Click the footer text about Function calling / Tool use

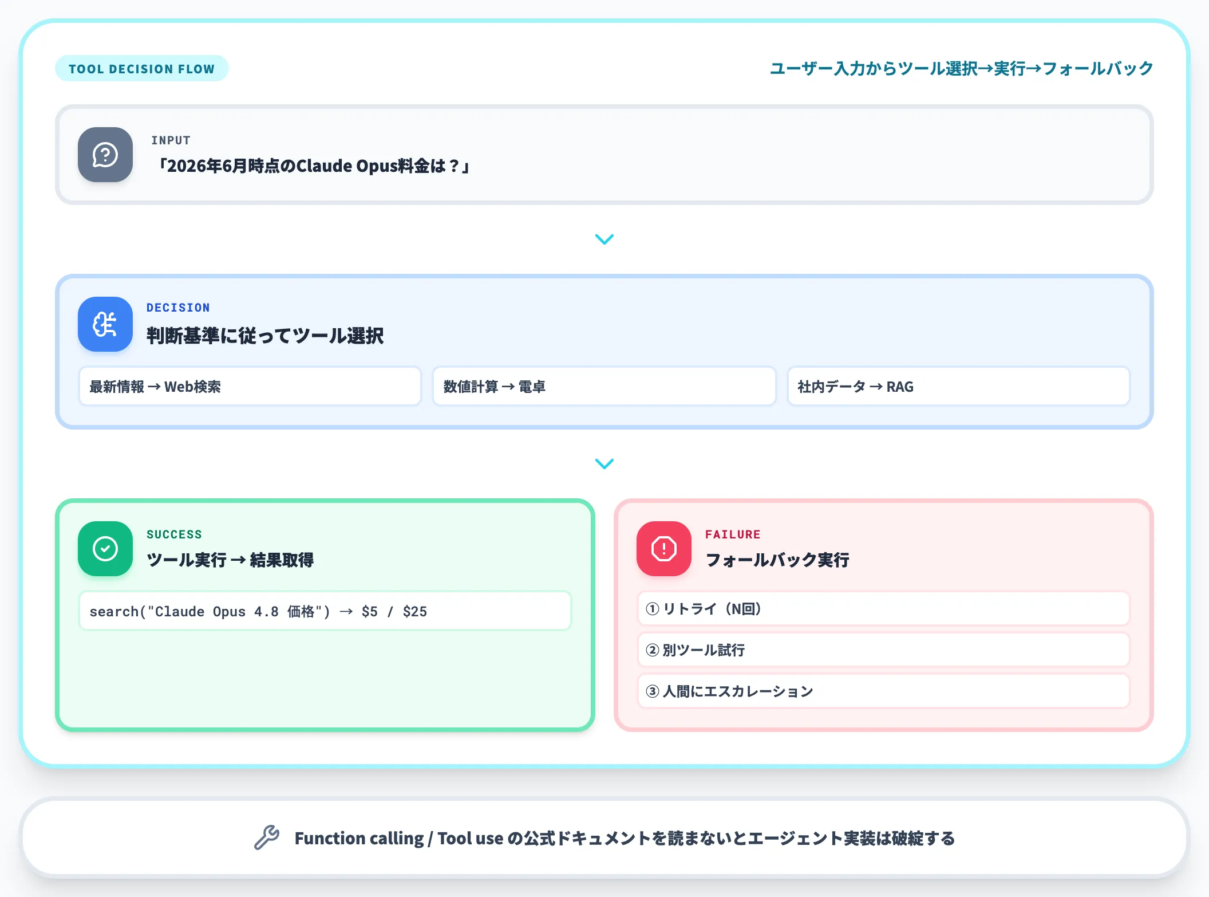625,838
